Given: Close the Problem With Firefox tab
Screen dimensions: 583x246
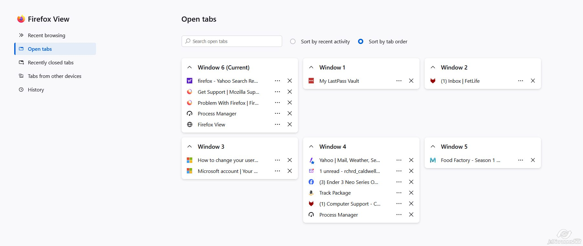Looking at the screenshot, I should click(x=290, y=103).
